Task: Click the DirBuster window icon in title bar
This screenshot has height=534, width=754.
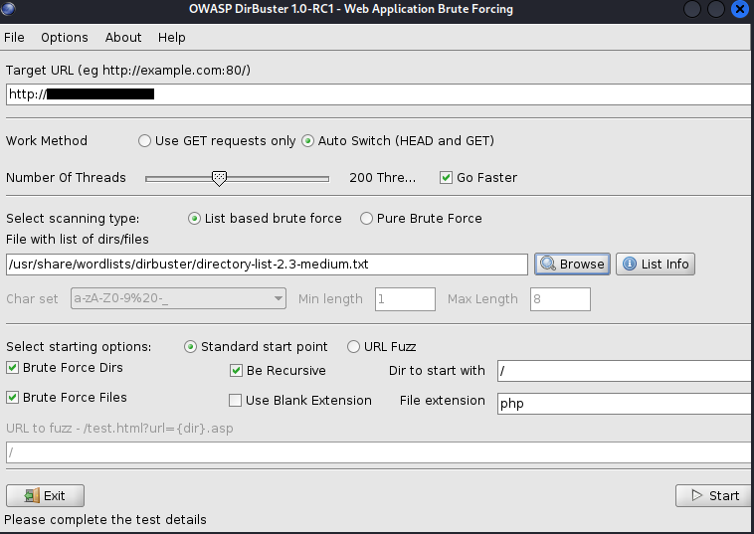Action: [10, 10]
